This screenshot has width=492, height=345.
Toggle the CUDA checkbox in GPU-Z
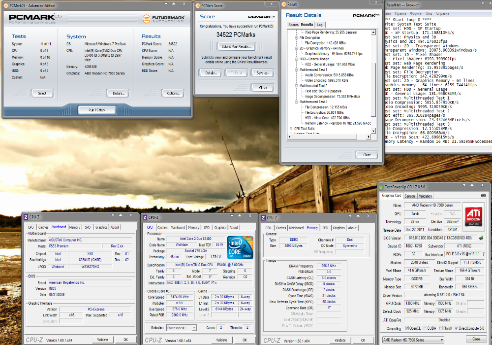pos(425,328)
